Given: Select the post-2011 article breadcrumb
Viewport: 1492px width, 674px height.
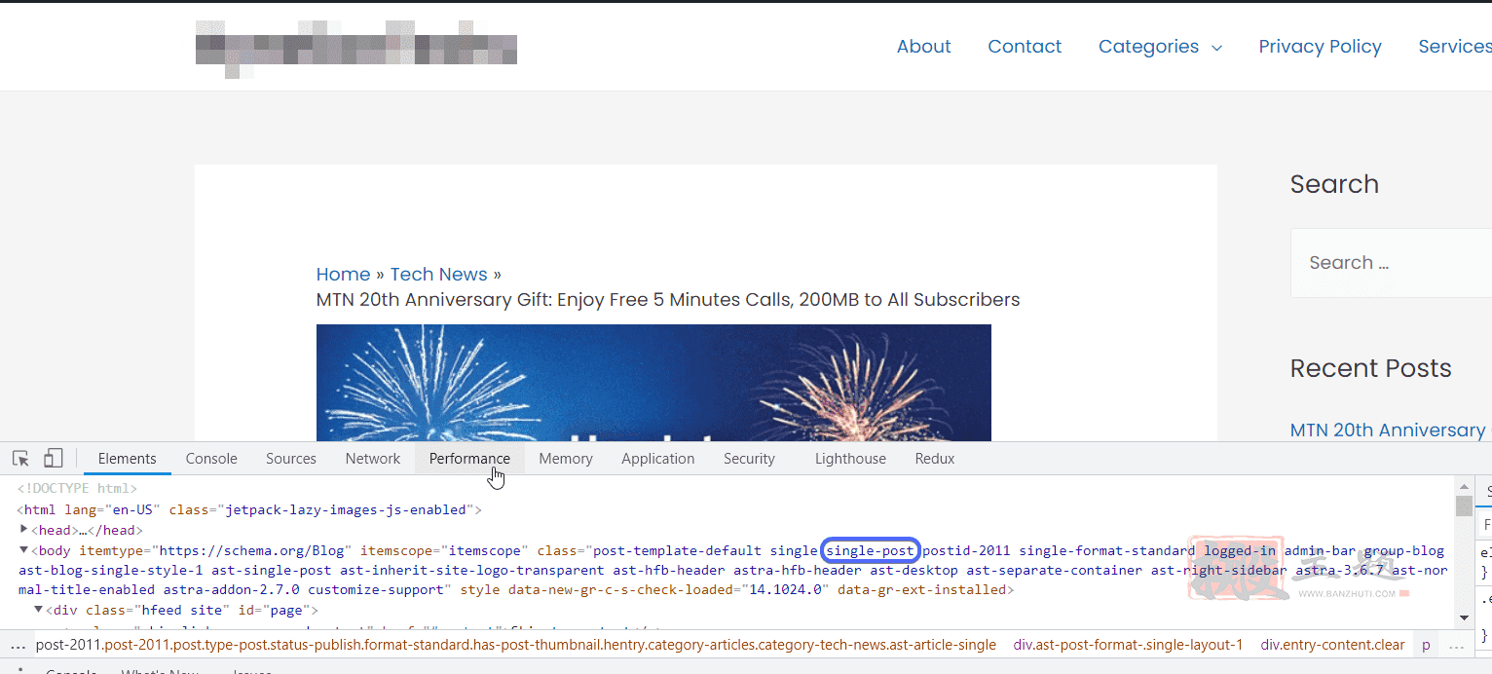Looking at the screenshot, I should coord(516,645).
